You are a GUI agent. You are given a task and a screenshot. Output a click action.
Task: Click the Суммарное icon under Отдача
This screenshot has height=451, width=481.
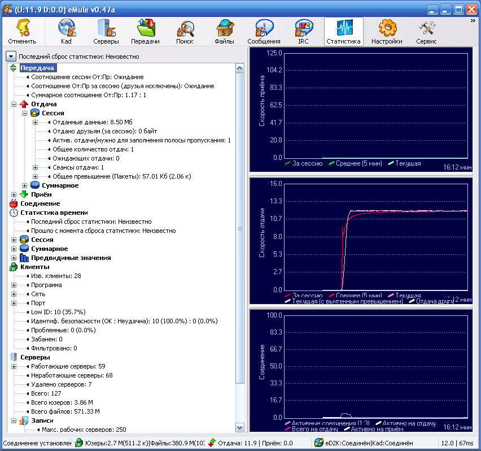tap(35, 185)
